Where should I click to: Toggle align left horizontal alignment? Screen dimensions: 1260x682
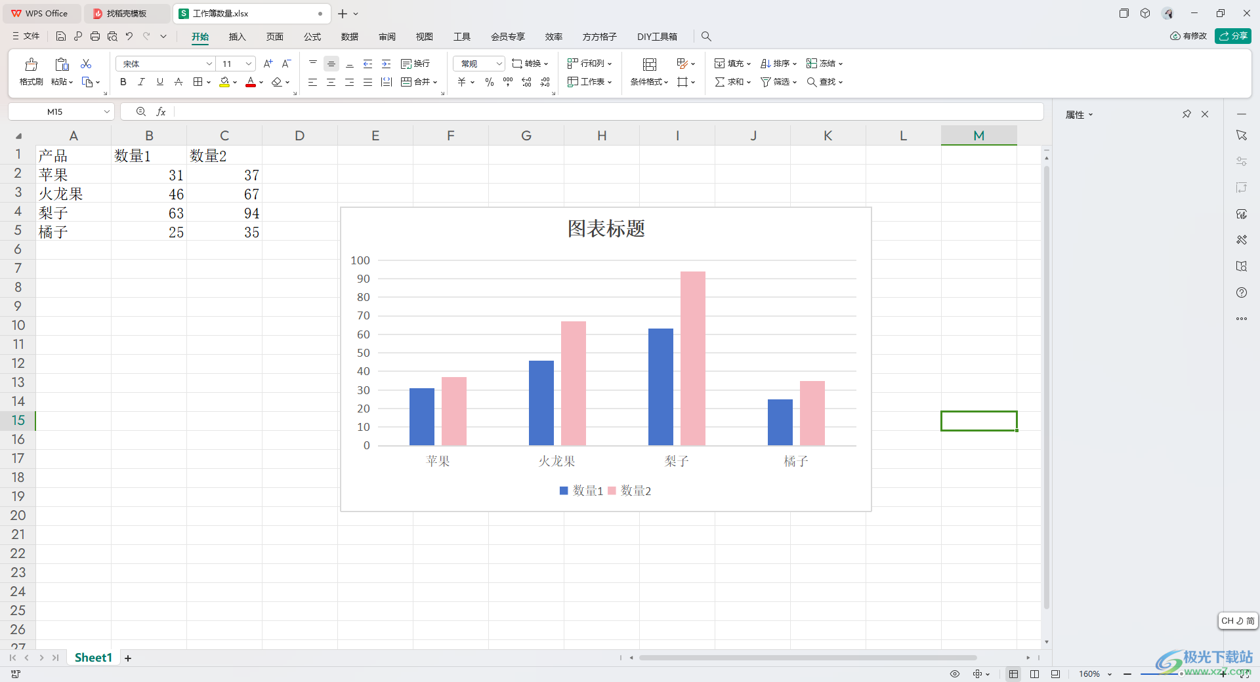click(313, 82)
